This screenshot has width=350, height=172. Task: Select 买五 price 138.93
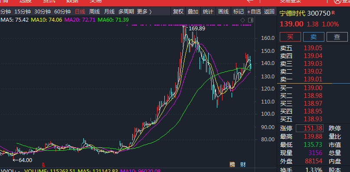coord(313,119)
